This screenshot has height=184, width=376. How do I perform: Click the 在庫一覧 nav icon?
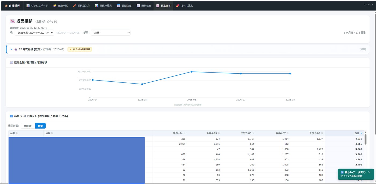coord(55,6)
